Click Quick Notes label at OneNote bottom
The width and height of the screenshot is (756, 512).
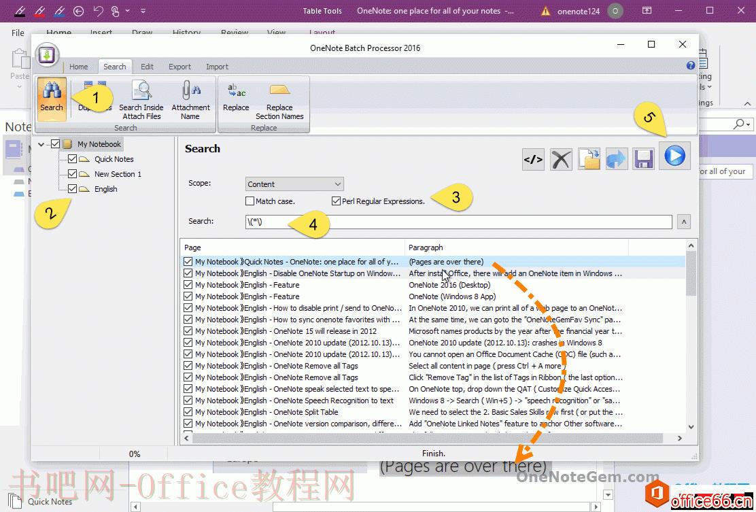click(50, 501)
